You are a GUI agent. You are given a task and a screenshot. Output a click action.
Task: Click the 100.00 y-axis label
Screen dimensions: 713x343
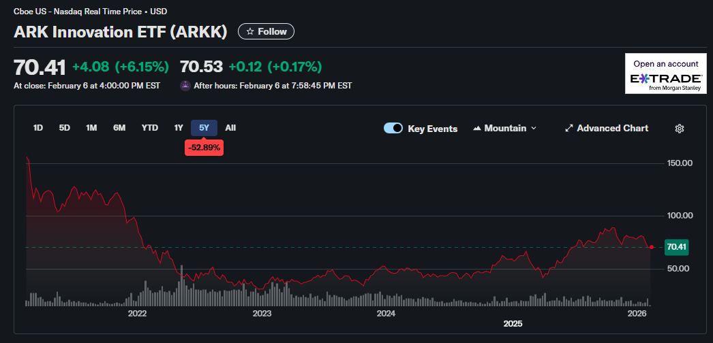(x=678, y=216)
